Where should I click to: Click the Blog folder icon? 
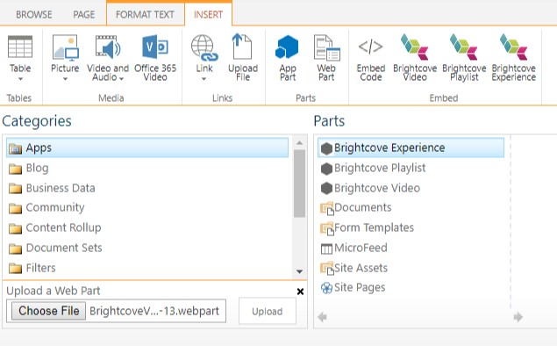[15, 169]
